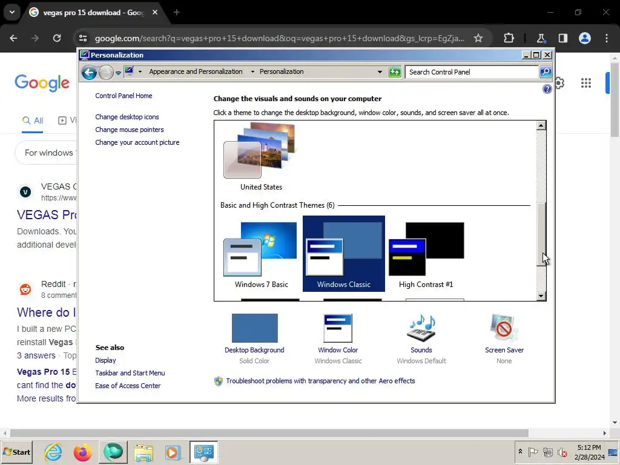Open a new Chrome tab
The width and height of the screenshot is (620, 465).
point(177,12)
